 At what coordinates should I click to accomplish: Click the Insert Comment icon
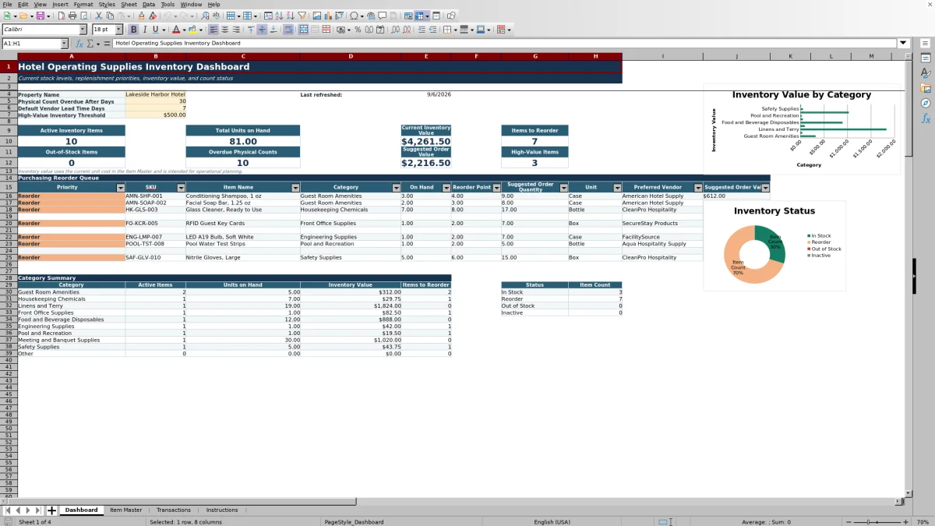tap(382, 16)
